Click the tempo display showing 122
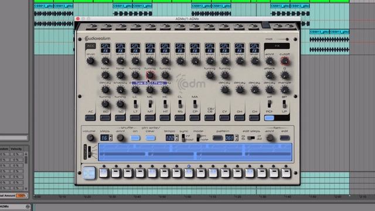The height and width of the screenshot is (211, 375). pos(170,138)
